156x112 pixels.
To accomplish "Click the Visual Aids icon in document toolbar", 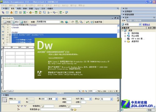I will click(81, 22).
